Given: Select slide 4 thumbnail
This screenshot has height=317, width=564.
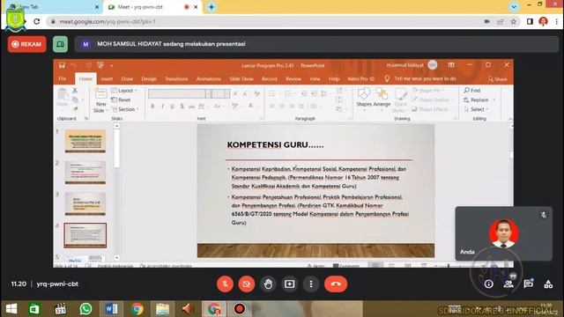Looking at the screenshot, I should pyautogui.click(x=85, y=235).
